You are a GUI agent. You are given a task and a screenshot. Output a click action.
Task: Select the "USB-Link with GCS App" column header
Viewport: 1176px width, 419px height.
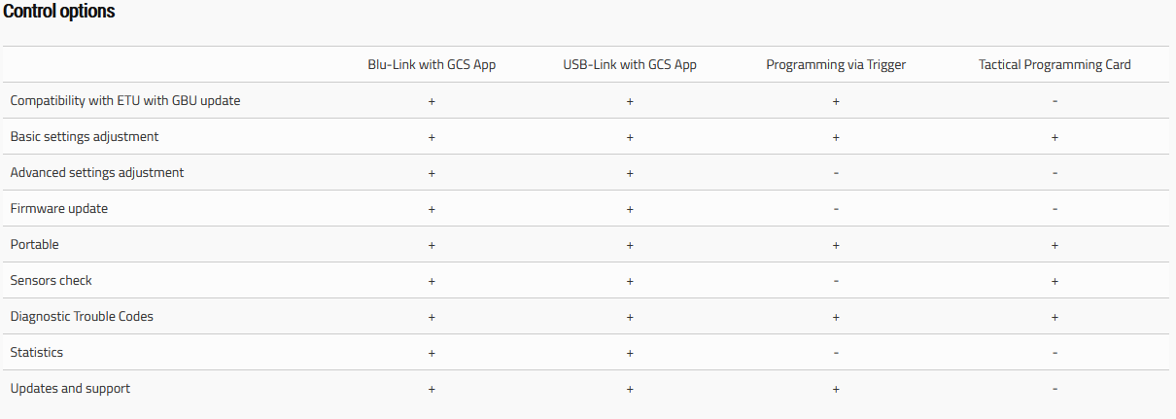(x=630, y=65)
